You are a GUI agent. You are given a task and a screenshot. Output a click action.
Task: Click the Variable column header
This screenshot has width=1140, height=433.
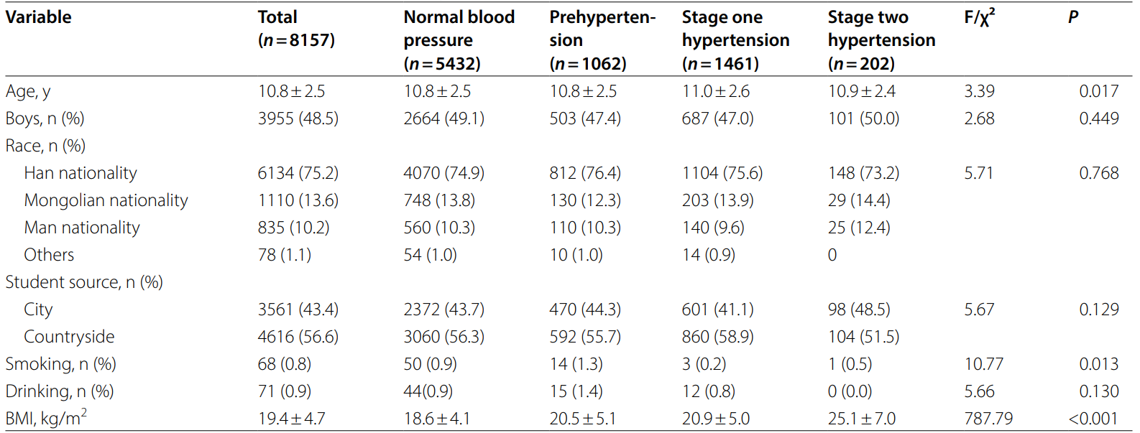coord(39,17)
